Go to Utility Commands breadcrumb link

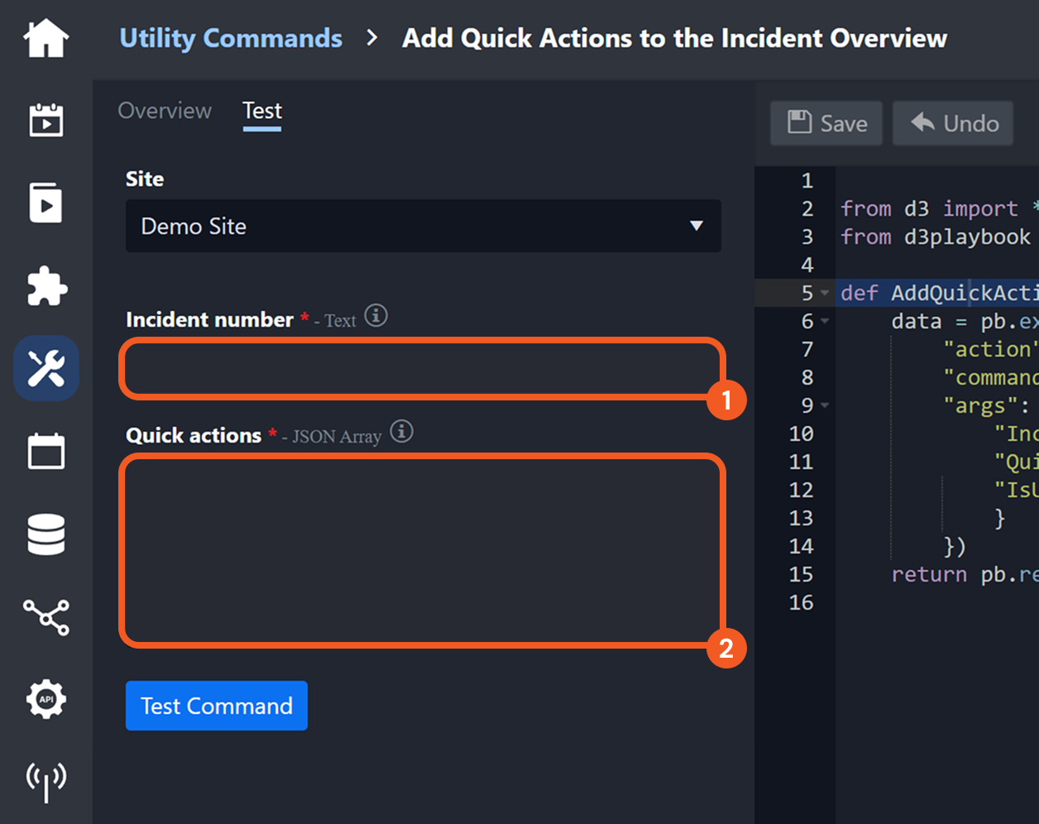tap(231, 38)
